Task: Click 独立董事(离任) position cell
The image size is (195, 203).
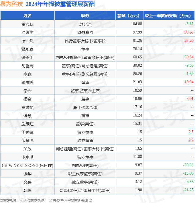Action: point(85,182)
